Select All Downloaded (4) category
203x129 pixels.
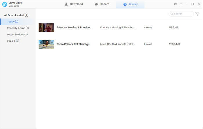(x=16, y=15)
